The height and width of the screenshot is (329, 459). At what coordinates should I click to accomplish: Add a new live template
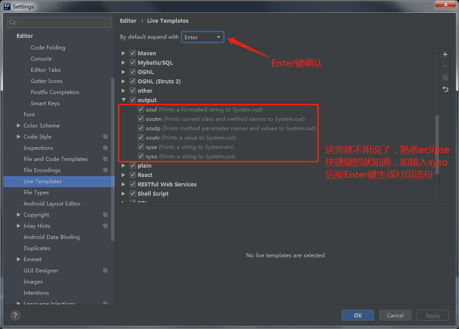445,54
